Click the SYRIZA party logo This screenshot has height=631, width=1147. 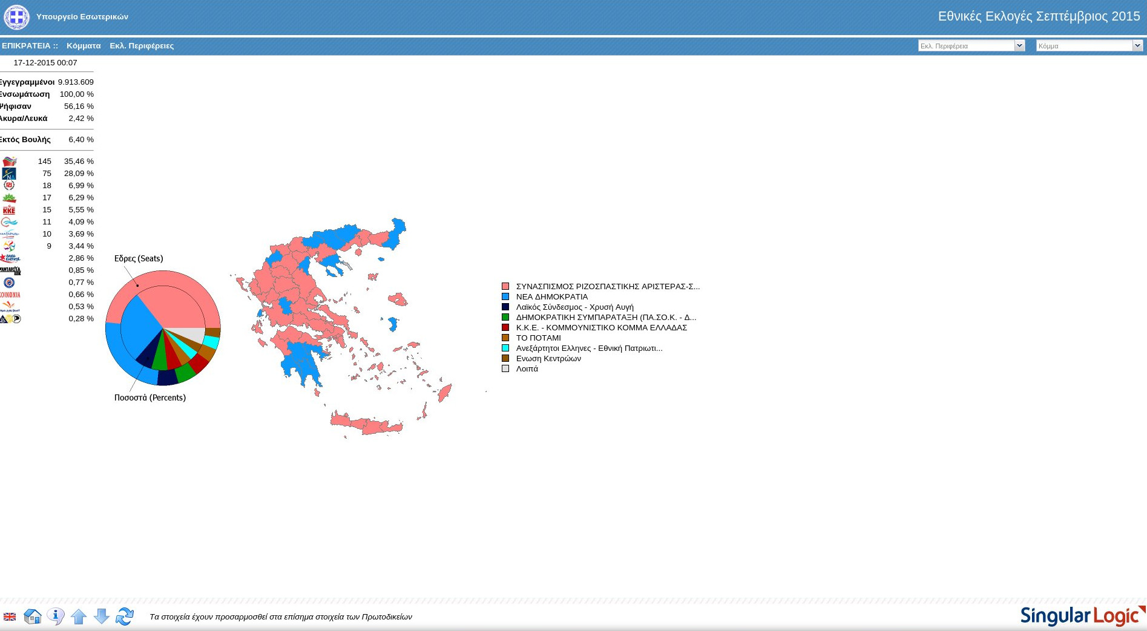coord(9,162)
